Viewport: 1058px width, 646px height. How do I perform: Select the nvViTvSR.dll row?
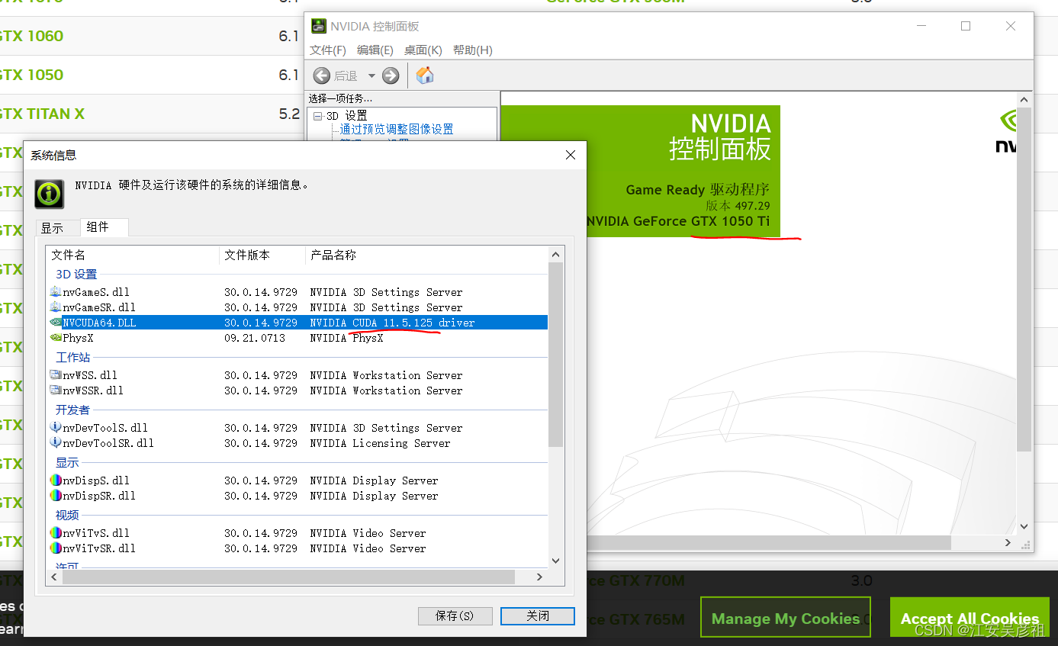pos(297,548)
